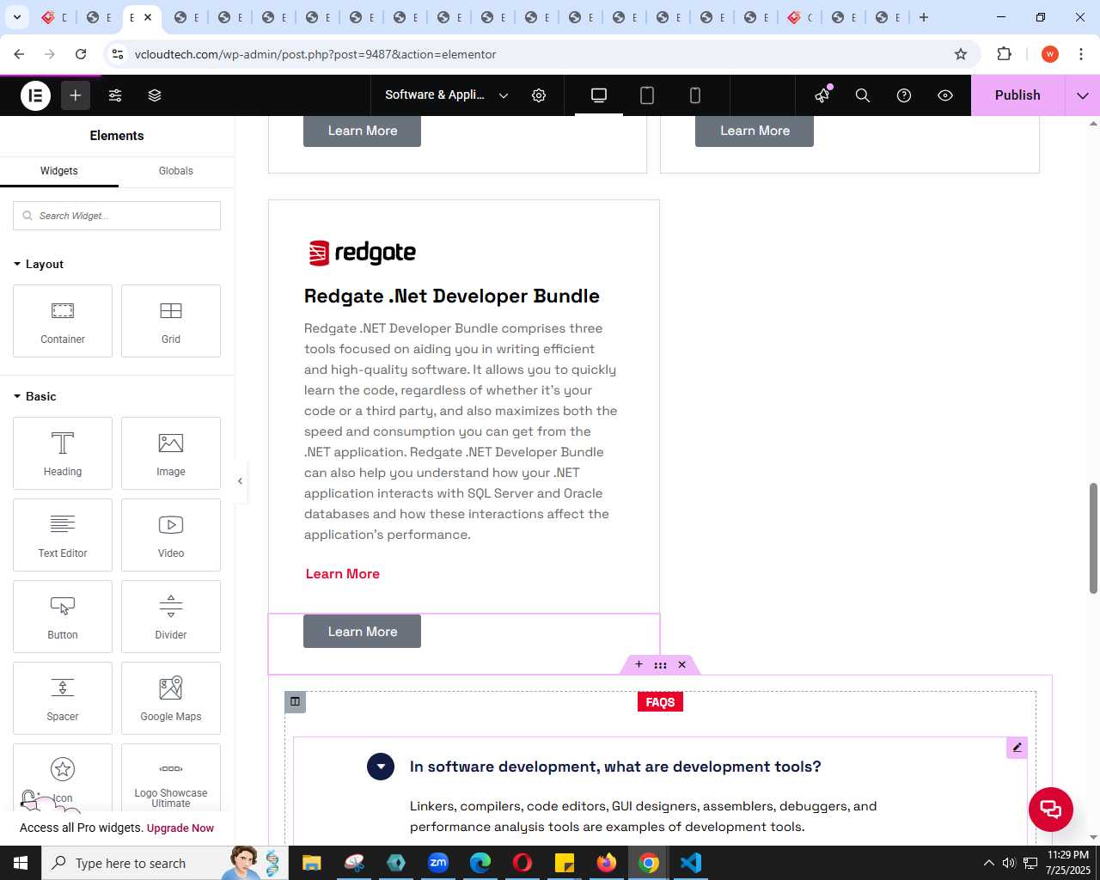Open page settings gear icon

(x=539, y=95)
